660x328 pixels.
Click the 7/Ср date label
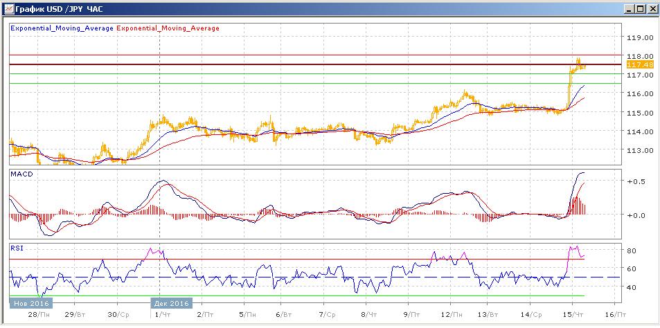[x=327, y=314]
